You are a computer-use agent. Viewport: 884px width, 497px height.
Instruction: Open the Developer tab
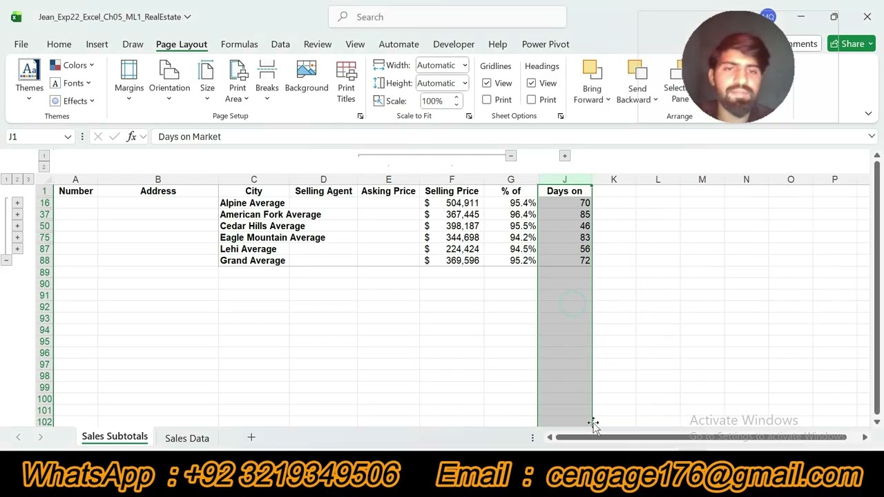(x=454, y=44)
